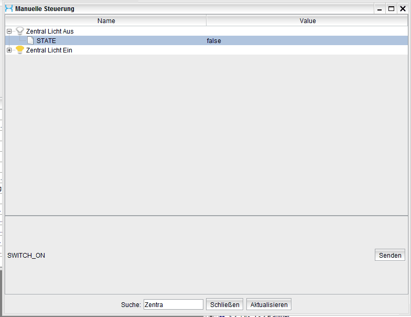Focus the Suche search field
The width and height of the screenshot is (411, 317).
(x=173, y=304)
